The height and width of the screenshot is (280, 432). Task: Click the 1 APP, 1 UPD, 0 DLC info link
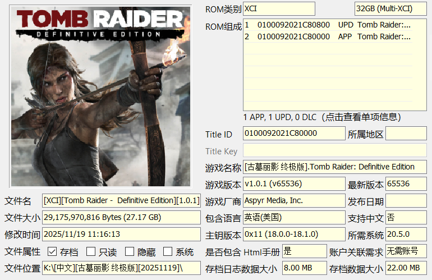tap(322, 117)
